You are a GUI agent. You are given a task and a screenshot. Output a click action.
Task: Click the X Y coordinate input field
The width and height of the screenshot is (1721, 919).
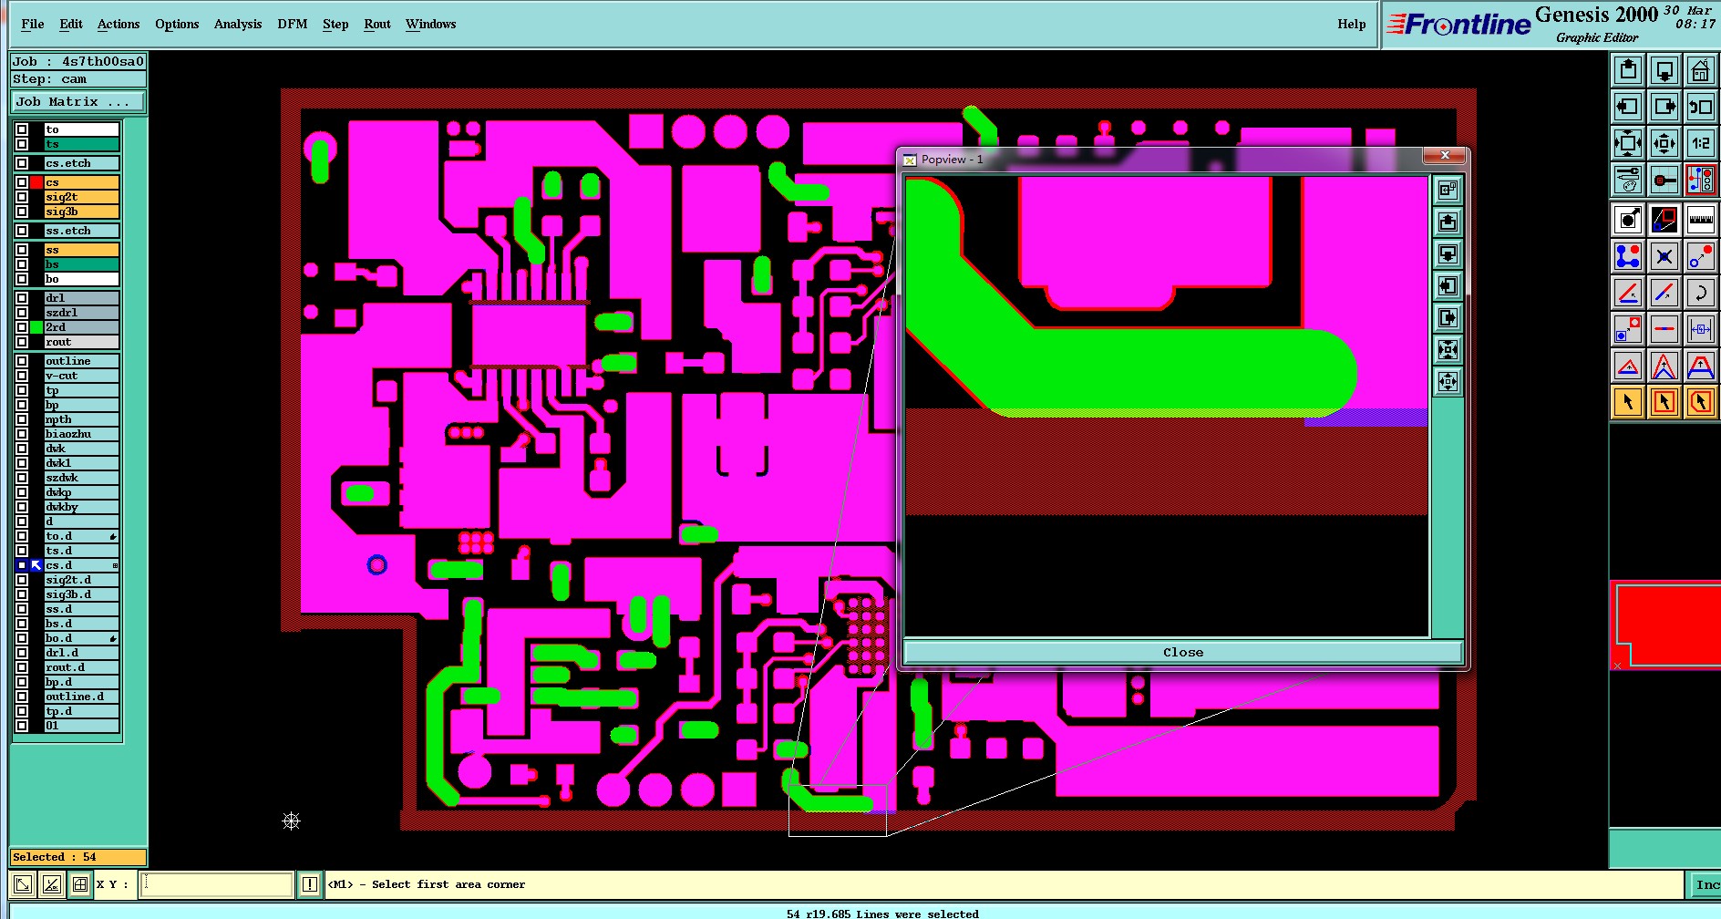point(216,884)
